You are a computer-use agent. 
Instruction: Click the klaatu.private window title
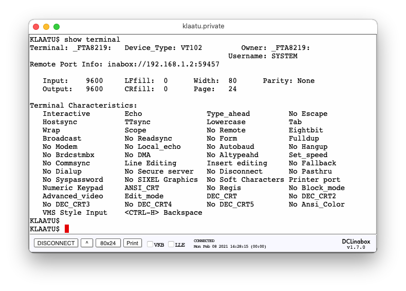coord(204,26)
